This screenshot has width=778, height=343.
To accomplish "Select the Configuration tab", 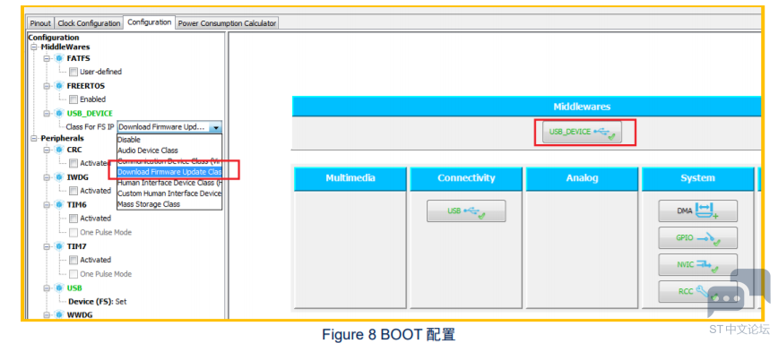I will click(x=149, y=22).
